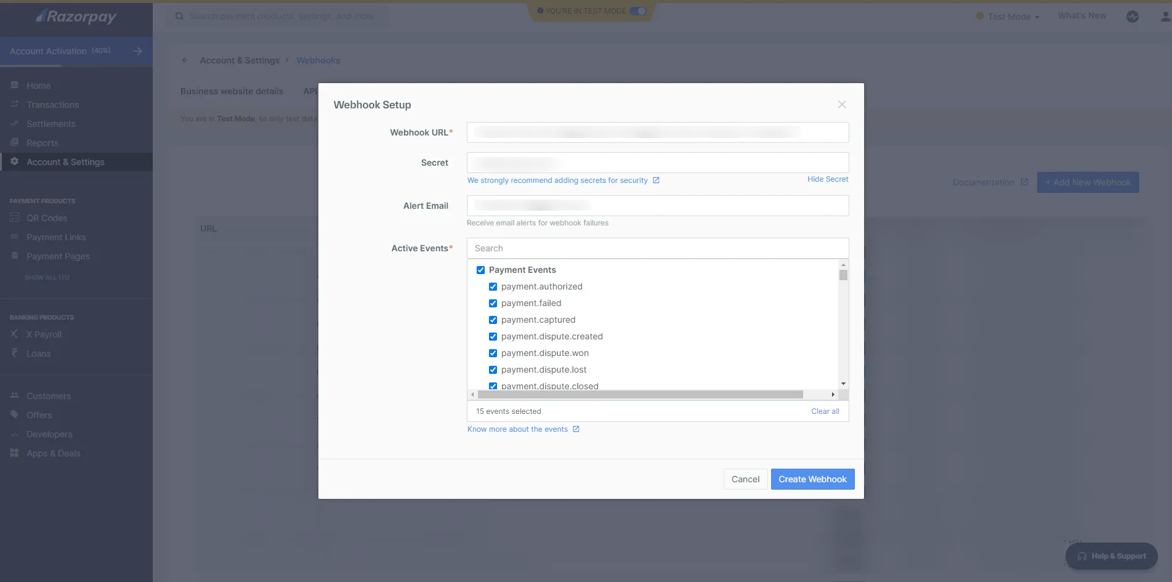Click the back arrow beside Account & Settings
The width and height of the screenshot is (1172, 582).
point(185,60)
